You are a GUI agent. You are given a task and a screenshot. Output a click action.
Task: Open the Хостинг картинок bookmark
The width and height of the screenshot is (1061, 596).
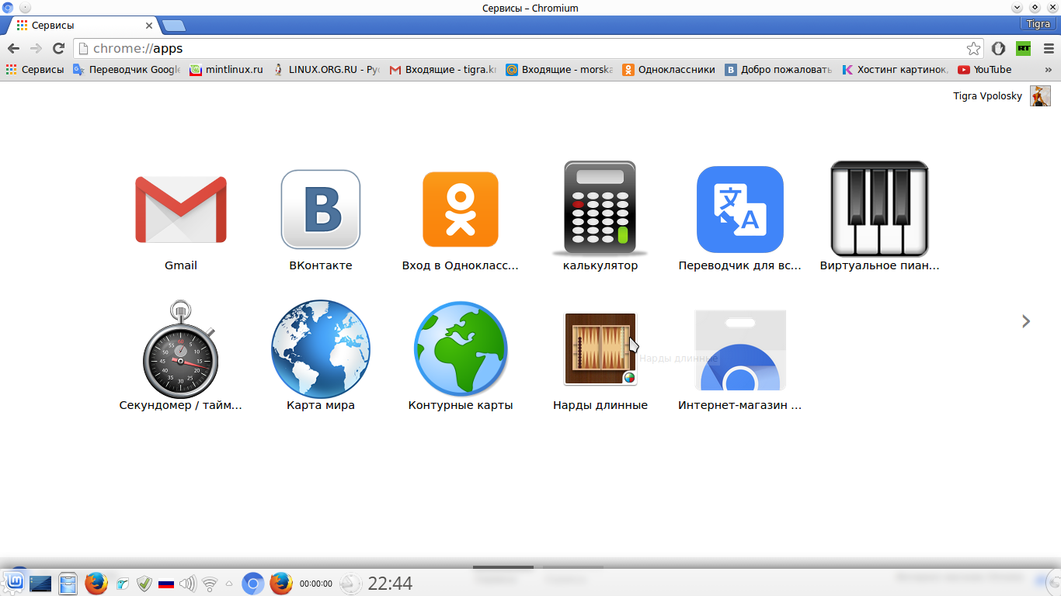click(x=895, y=70)
